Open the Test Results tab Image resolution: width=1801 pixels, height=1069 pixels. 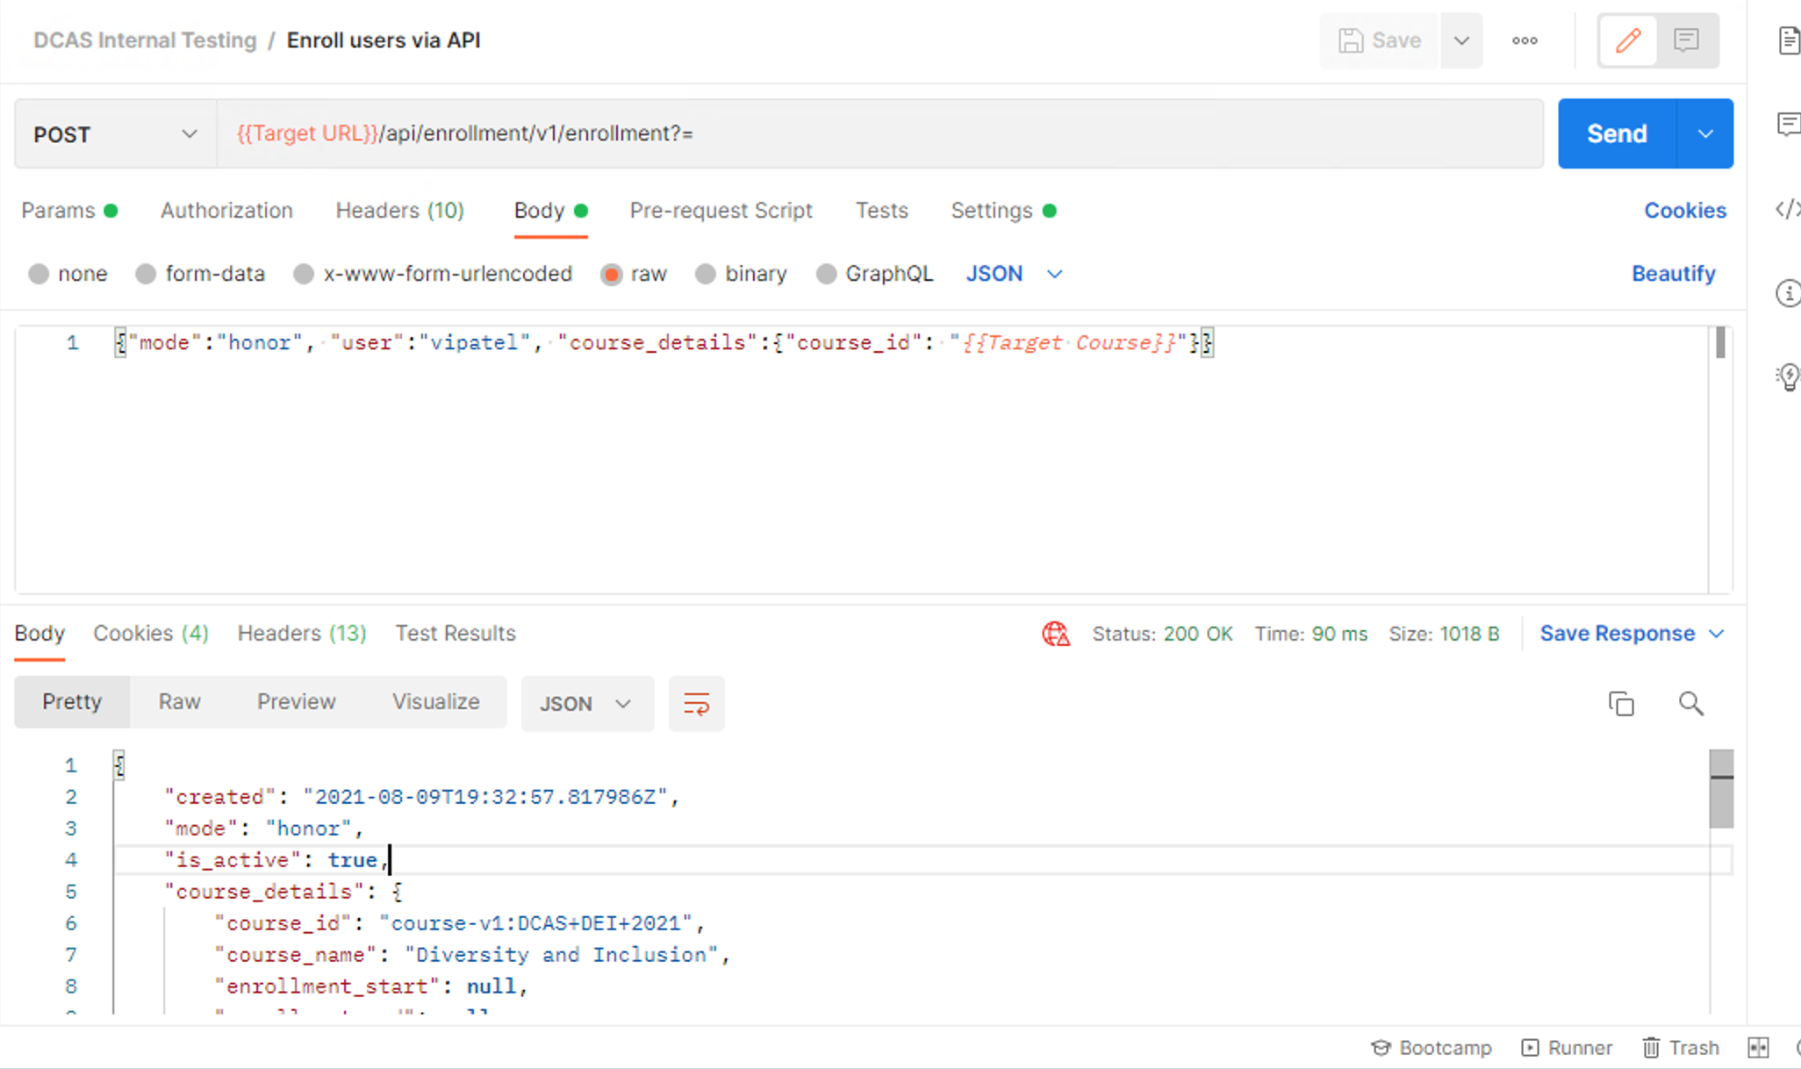point(456,634)
